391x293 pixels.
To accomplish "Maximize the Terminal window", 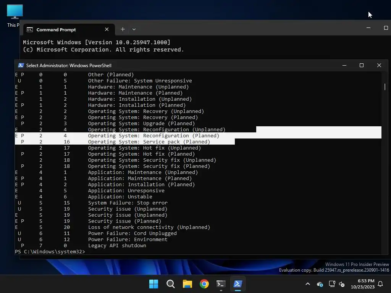I will click(x=386, y=27).
